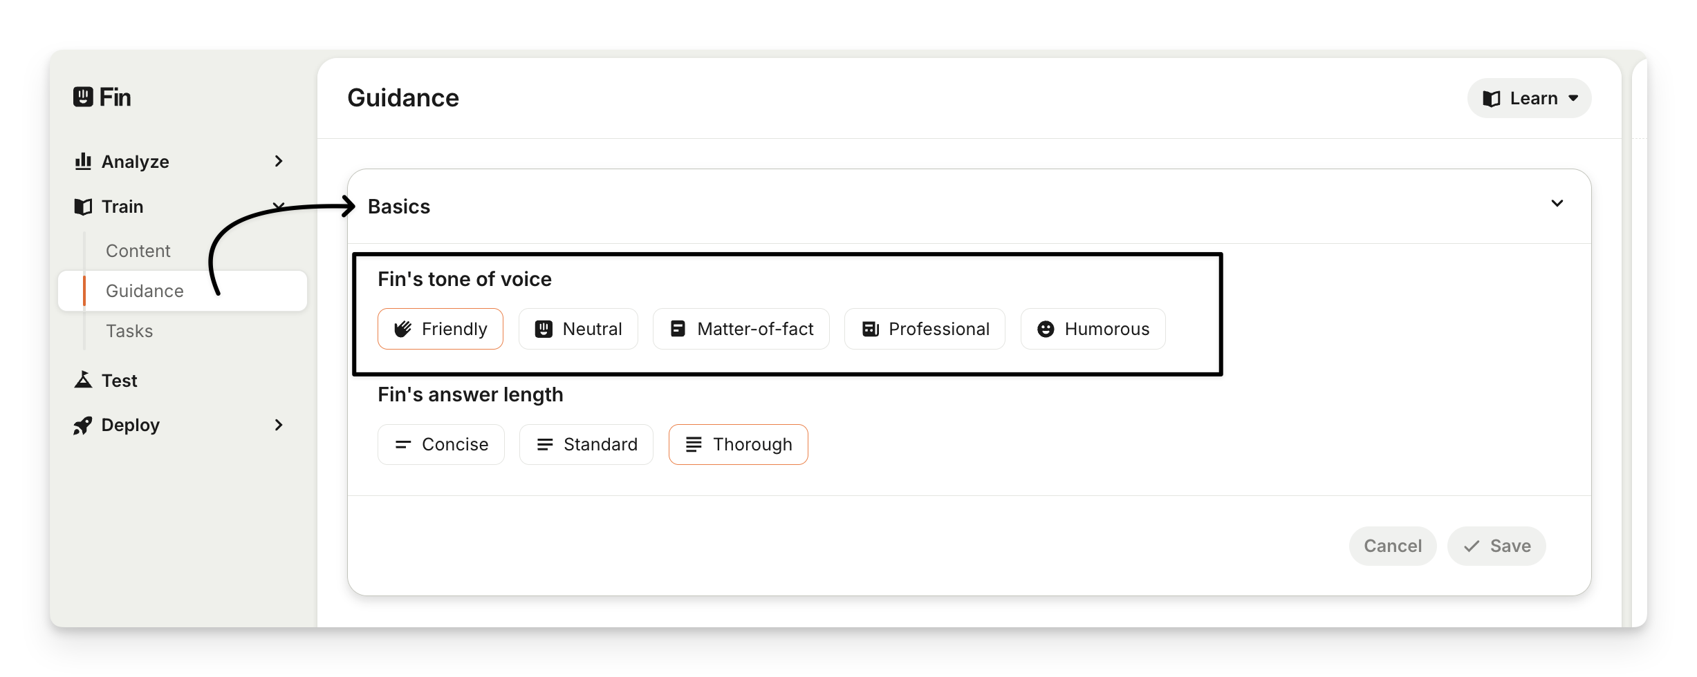The height and width of the screenshot is (677, 1697).
Task: Click the Cancel button
Action: [x=1392, y=546]
